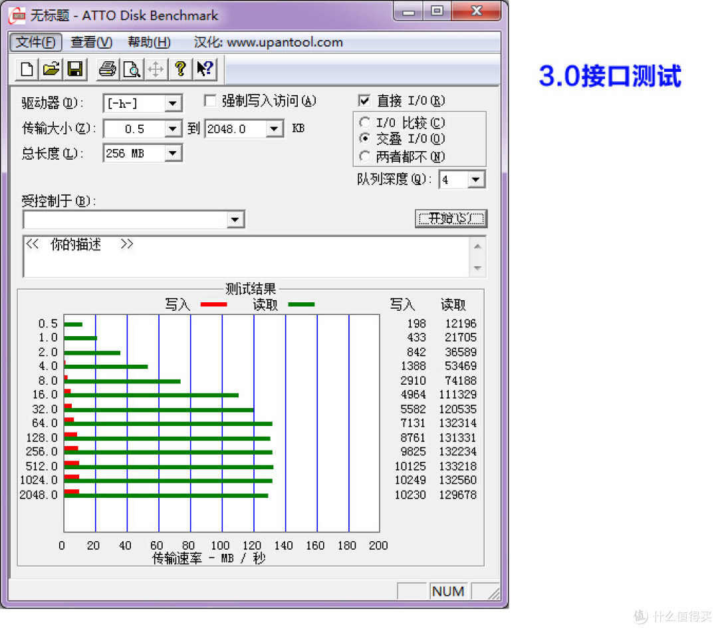Minimize the ATTO Disk Benchmark window

pos(409,11)
